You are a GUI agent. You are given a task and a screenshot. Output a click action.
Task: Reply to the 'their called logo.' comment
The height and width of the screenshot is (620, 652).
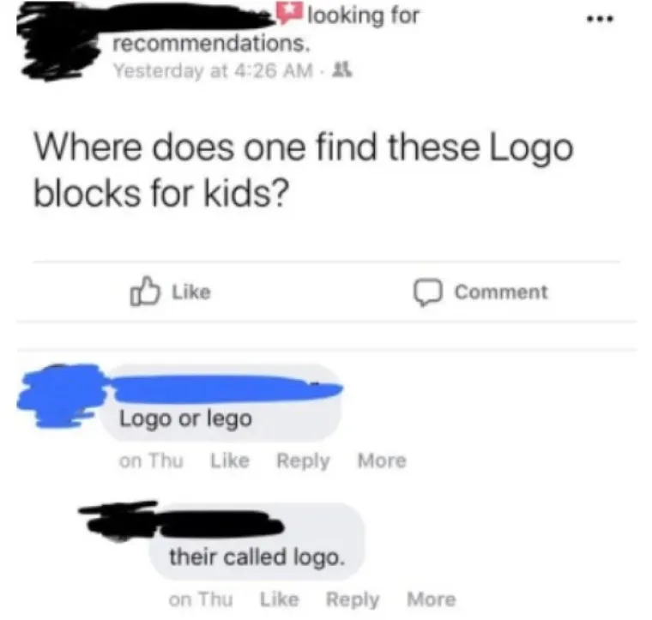pyautogui.click(x=353, y=600)
